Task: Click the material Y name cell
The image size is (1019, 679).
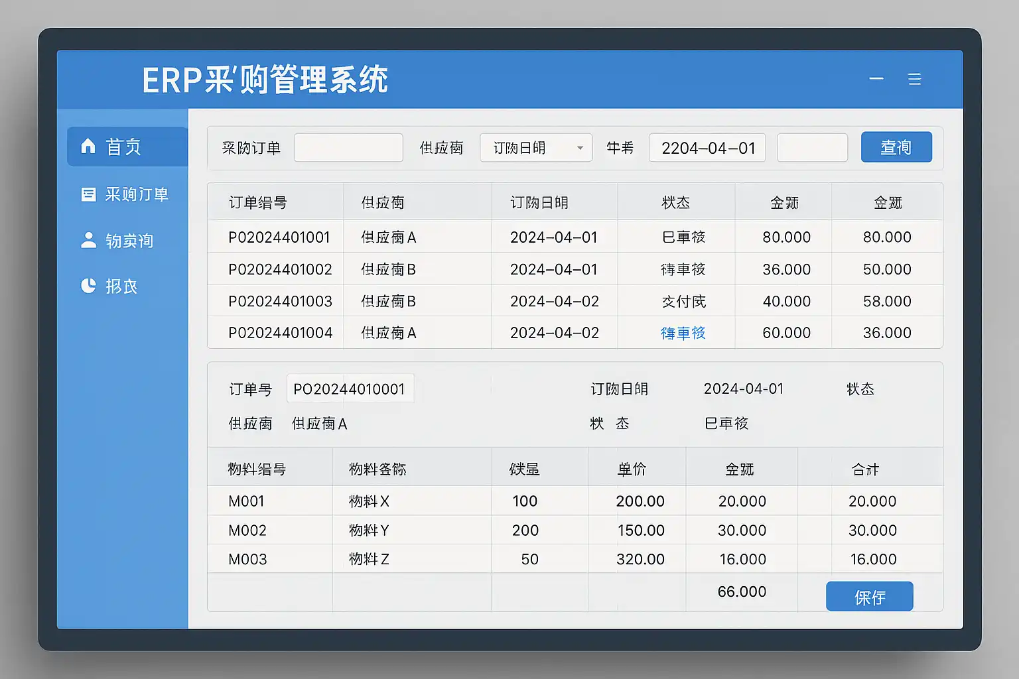Action: click(x=370, y=530)
